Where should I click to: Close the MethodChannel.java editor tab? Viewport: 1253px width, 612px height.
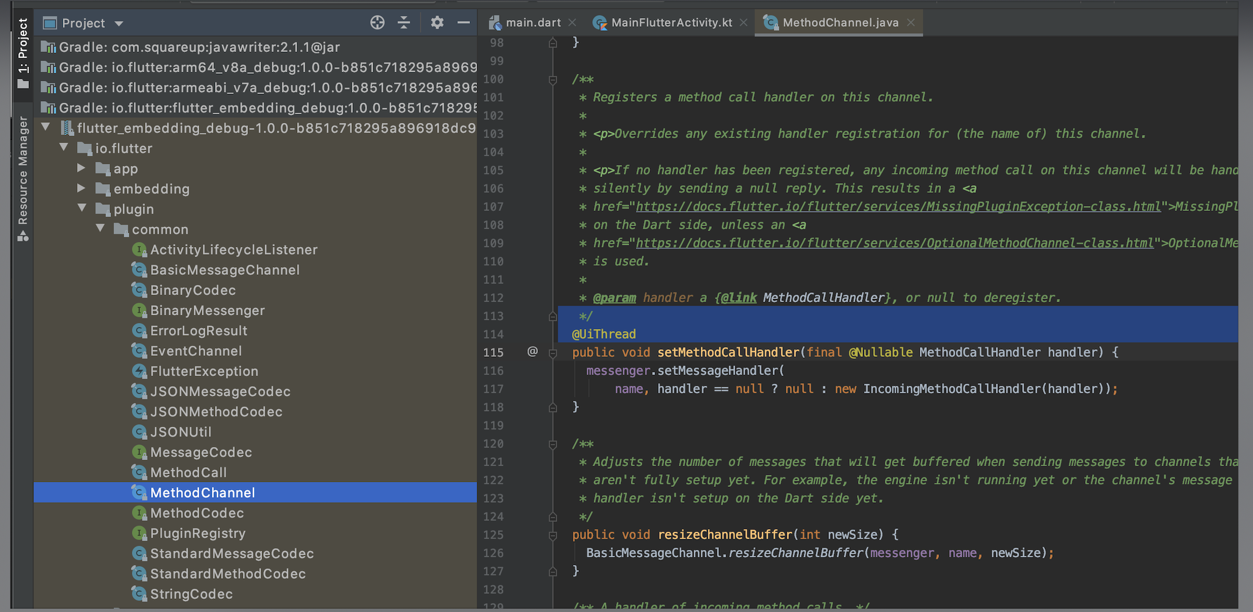910,22
